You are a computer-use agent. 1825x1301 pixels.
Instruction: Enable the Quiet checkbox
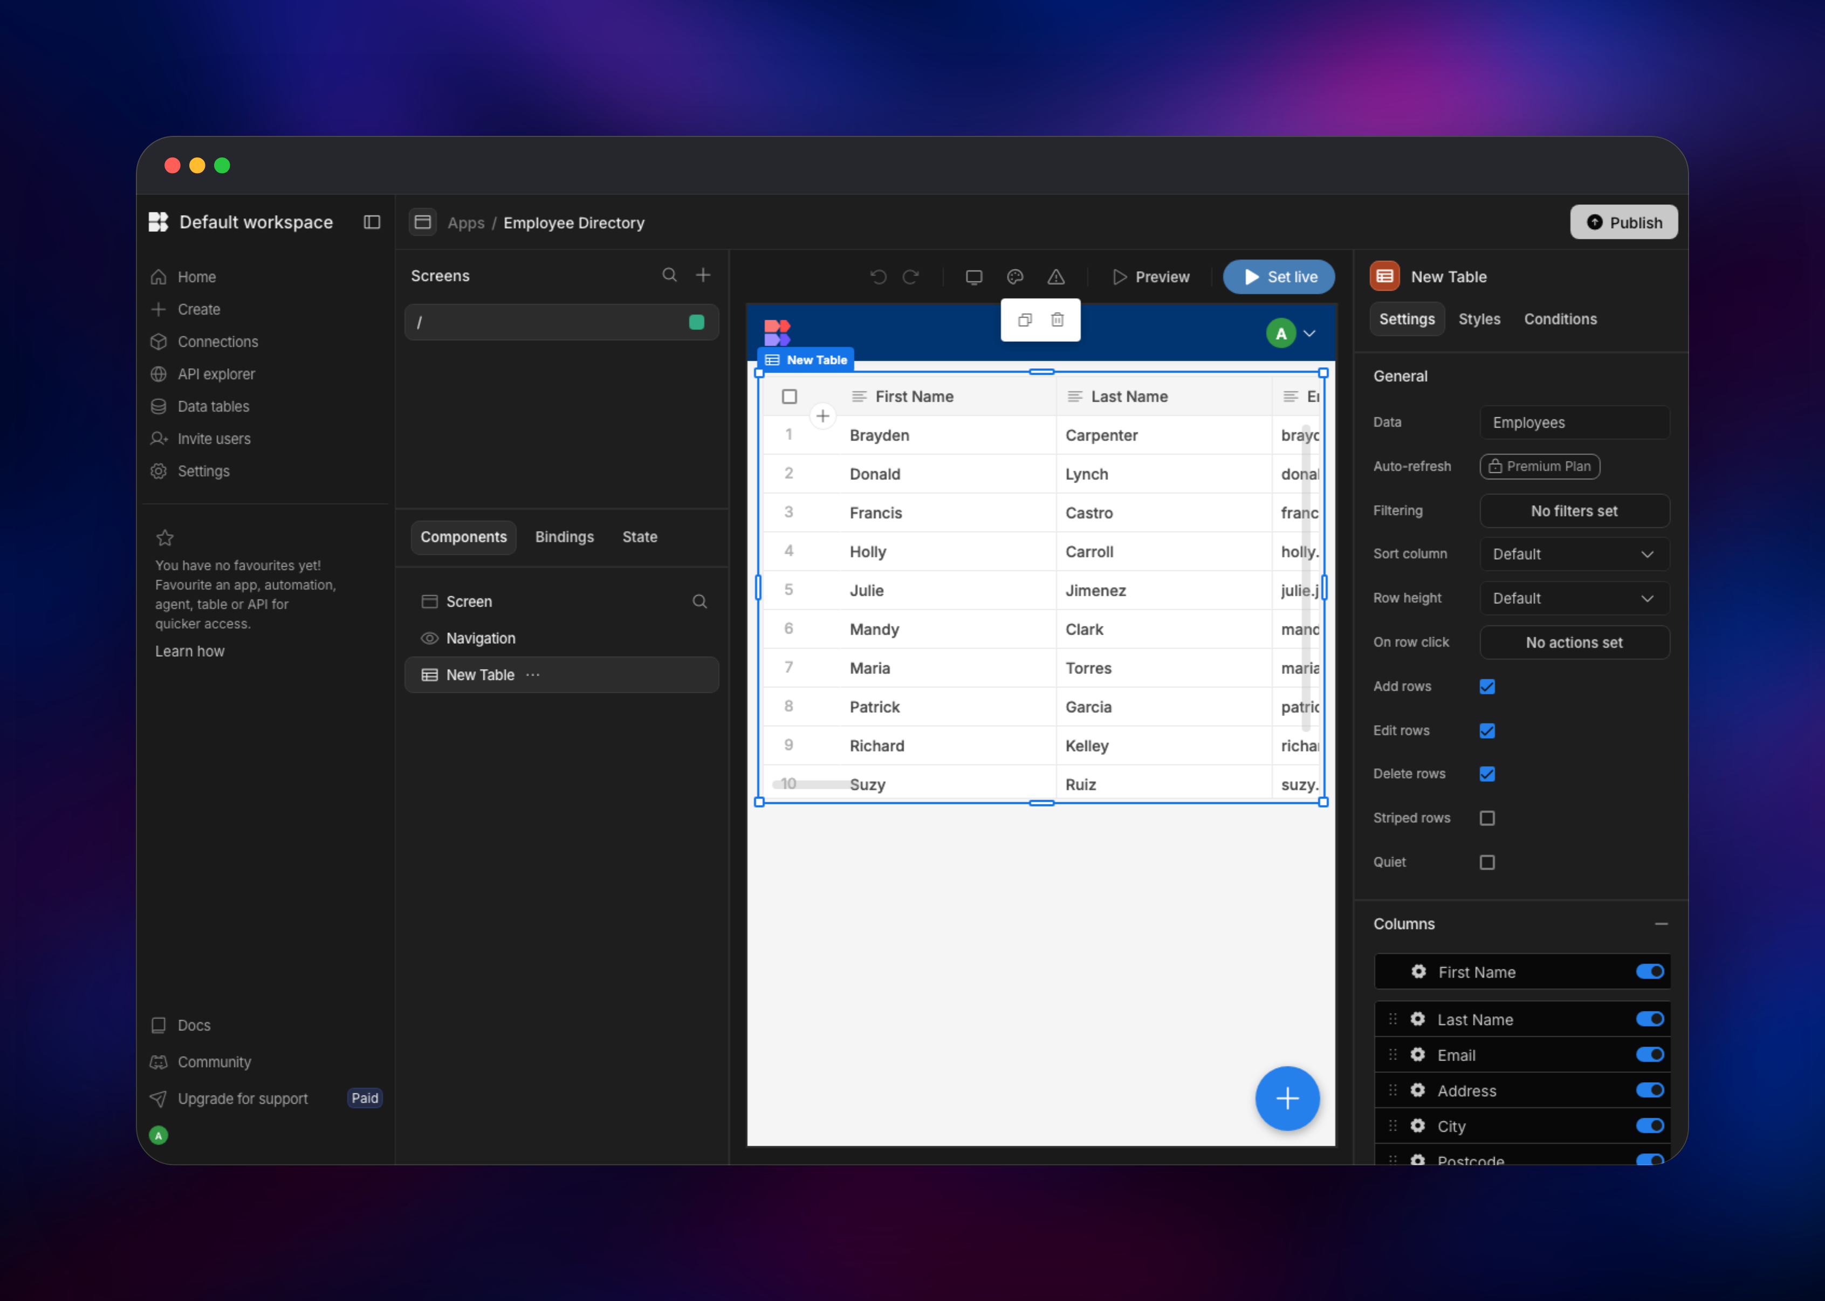(1487, 862)
